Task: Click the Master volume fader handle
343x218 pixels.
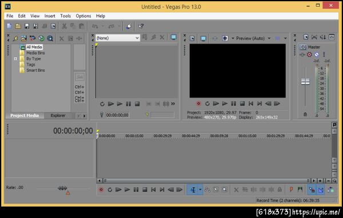Action: [305, 82]
